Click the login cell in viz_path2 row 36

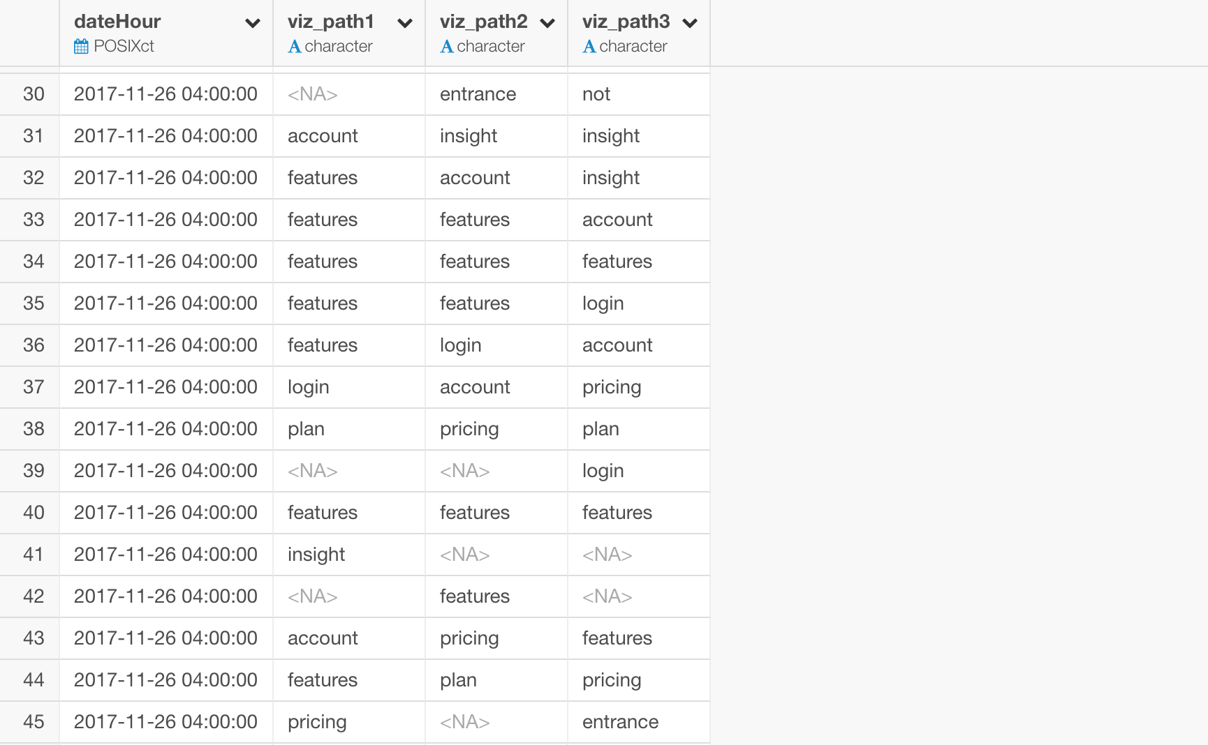(460, 345)
